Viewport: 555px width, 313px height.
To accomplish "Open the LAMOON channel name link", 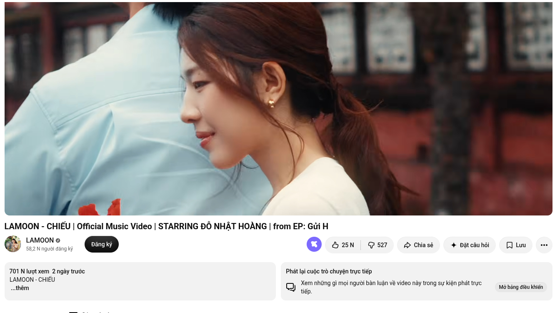I will (x=40, y=240).
